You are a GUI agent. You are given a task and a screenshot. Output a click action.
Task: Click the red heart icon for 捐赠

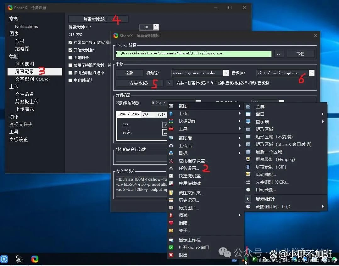[x=171, y=223]
